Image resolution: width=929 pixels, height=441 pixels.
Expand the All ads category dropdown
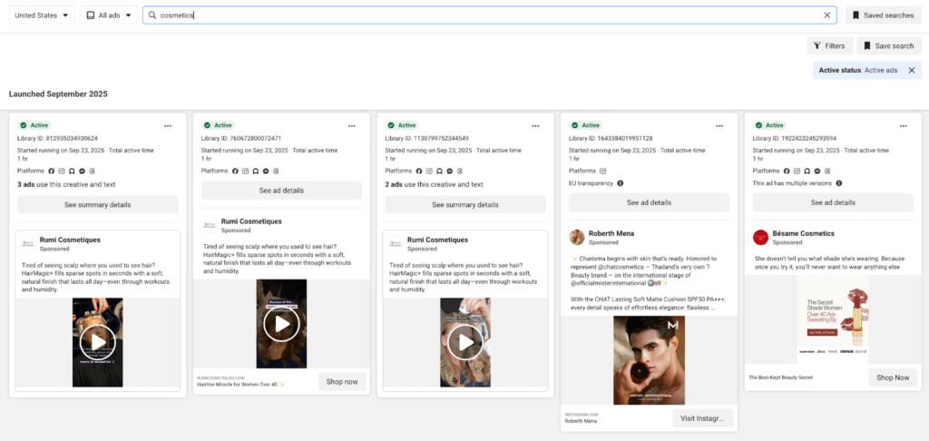(109, 15)
